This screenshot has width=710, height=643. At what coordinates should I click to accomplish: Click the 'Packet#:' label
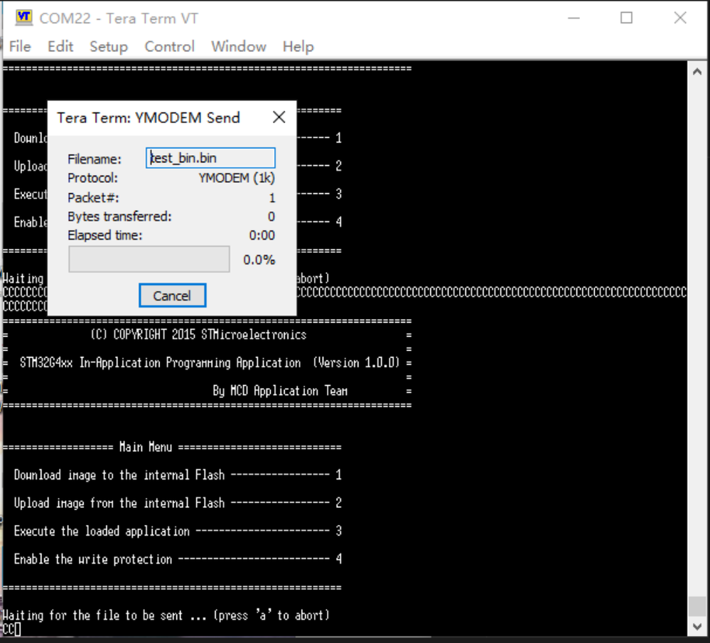(x=93, y=198)
